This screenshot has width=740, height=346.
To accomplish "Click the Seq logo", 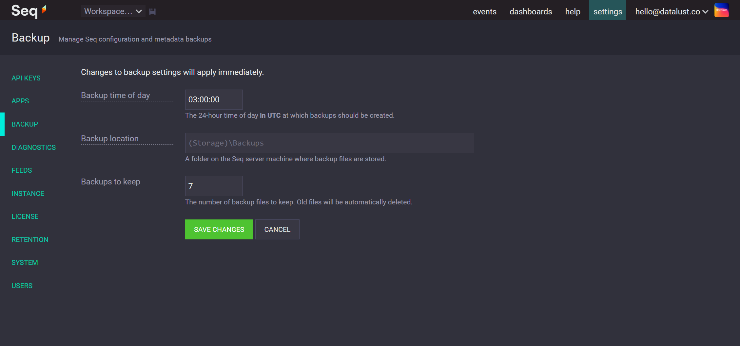I will 29,11.
